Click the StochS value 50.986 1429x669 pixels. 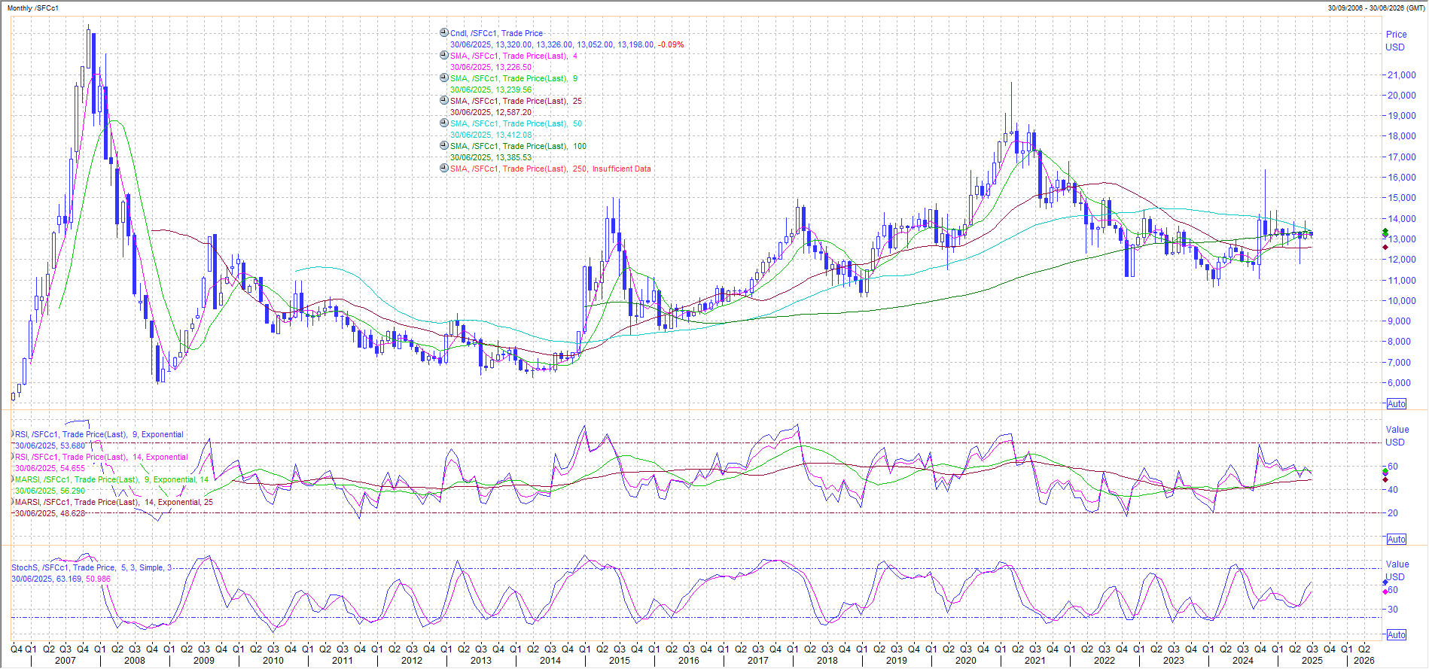98,579
